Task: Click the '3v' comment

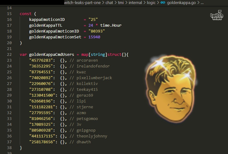Action: [x=79, y=125]
